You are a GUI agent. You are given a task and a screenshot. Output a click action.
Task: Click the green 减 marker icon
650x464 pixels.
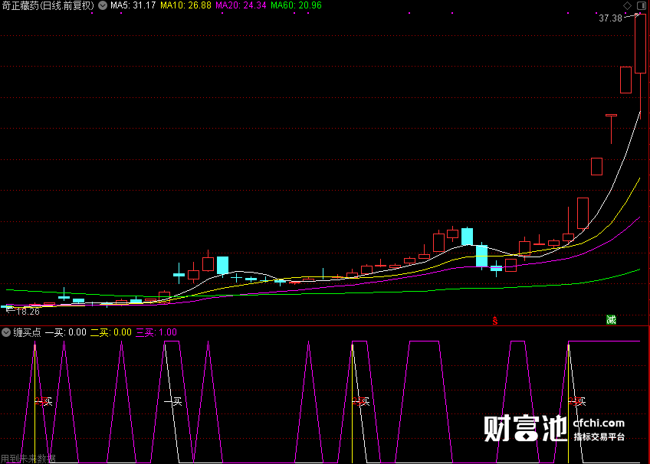(611, 319)
